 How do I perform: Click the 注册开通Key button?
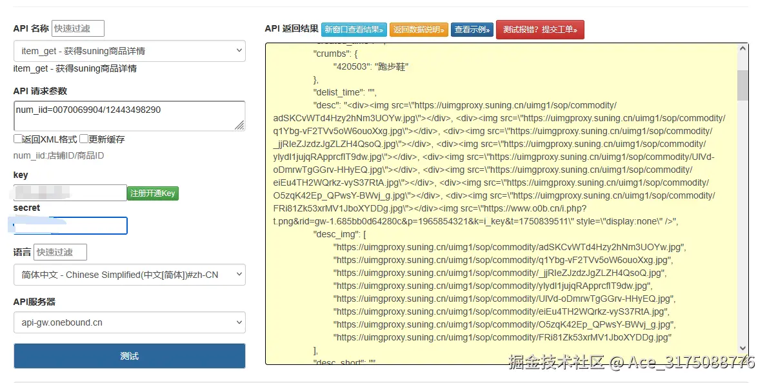pos(153,193)
